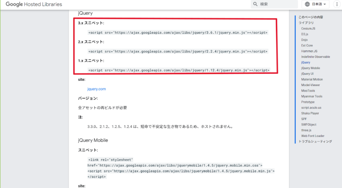Jump to Web Font Loader section
The height and width of the screenshot is (188, 342).
pos(313,136)
